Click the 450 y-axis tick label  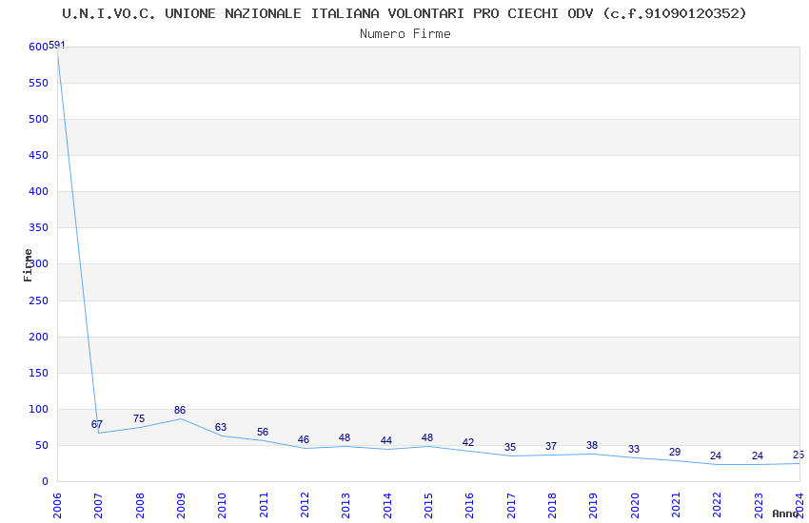coord(38,155)
